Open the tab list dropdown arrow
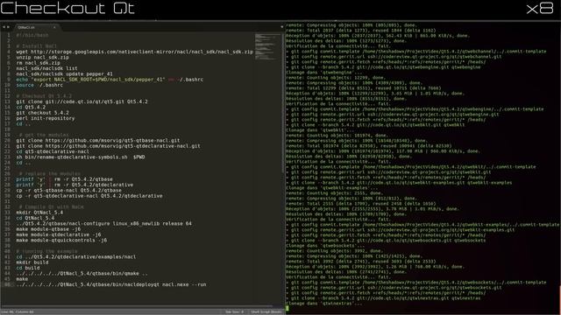This screenshot has width=561, height=315. tap(281, 27)
